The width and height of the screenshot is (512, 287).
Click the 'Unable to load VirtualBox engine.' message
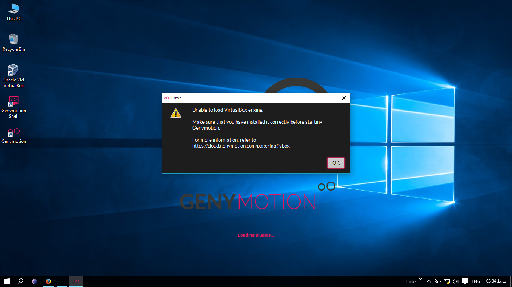(x=228, y=110)
